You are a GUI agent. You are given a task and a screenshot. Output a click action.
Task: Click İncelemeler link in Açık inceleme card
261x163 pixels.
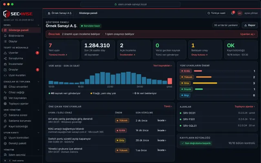[128, 55]
